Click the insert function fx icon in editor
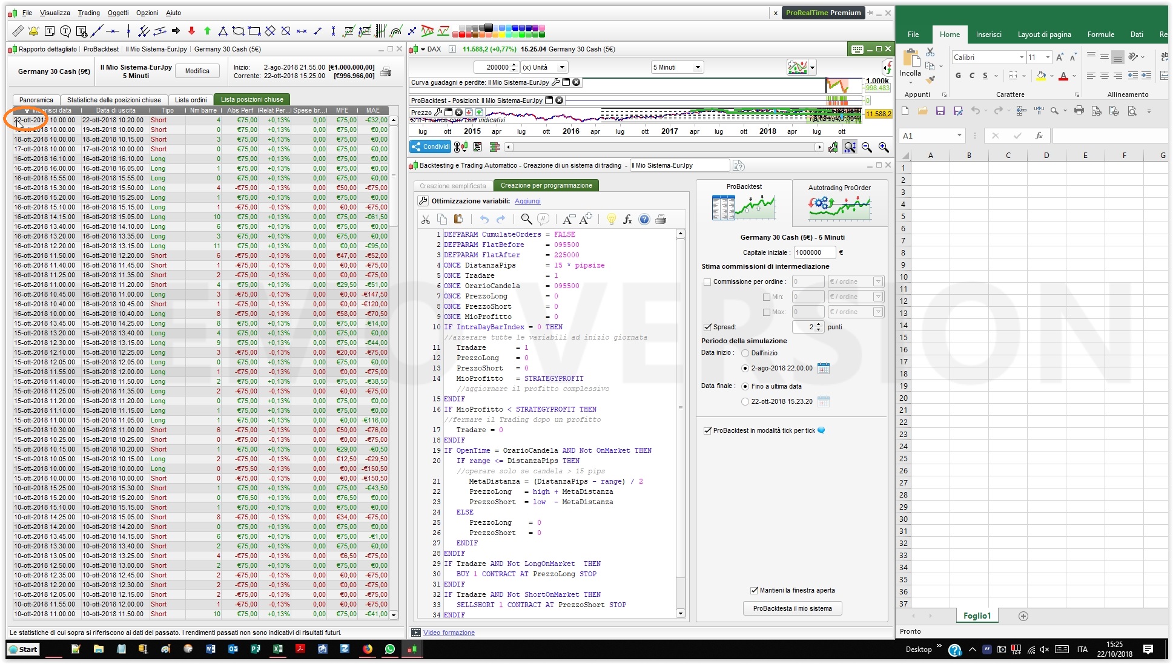1173x664 pixels. click(627, 219)
